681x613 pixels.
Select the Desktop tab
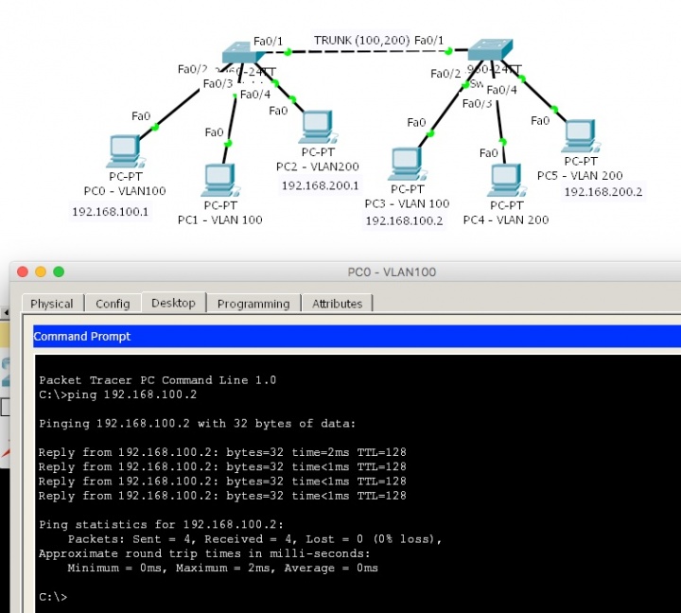tap(173, 303)
